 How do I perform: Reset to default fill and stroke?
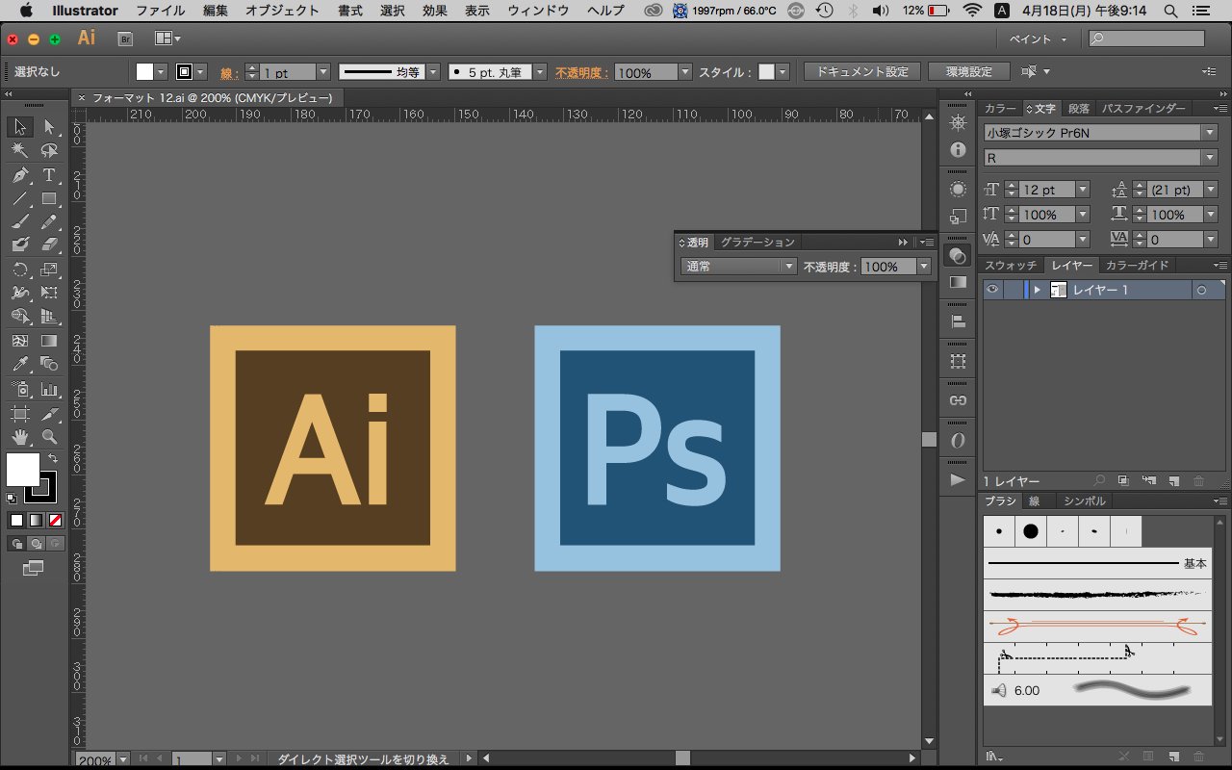pos(12,499)
